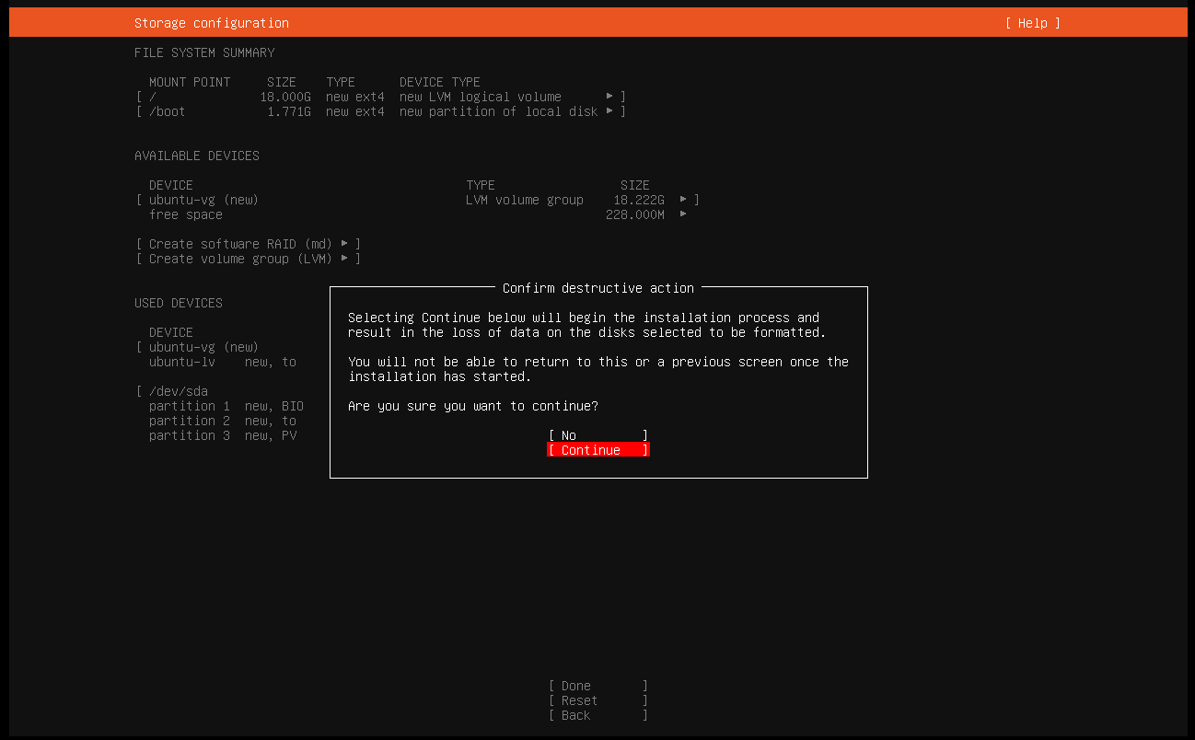Screen dimensions: 1195x740
Task: Select ubuntu-vg (new) under Used Devices
Action: click(203, 347)
